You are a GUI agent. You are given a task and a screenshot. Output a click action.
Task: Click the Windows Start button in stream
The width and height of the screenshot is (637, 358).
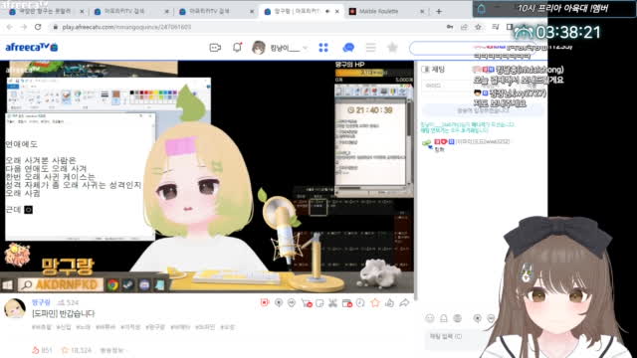pos(7,285)
